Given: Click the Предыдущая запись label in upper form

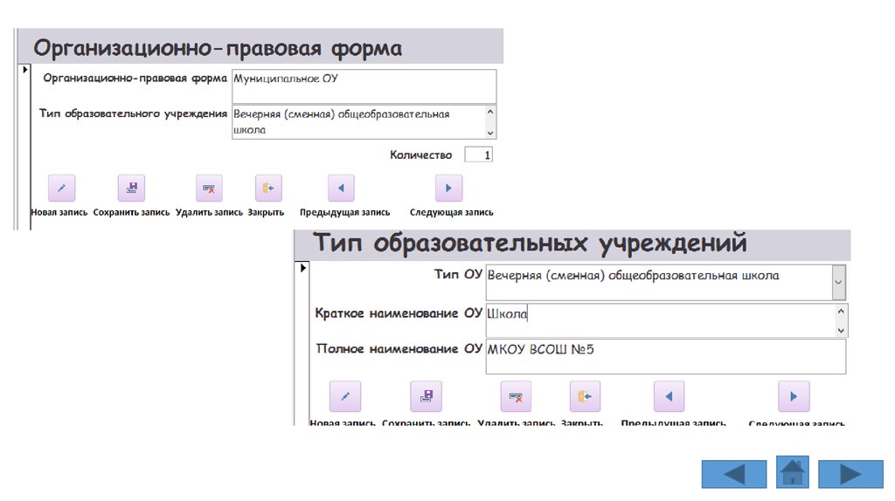Looking at the screenshot, I should tap(344, 212).
